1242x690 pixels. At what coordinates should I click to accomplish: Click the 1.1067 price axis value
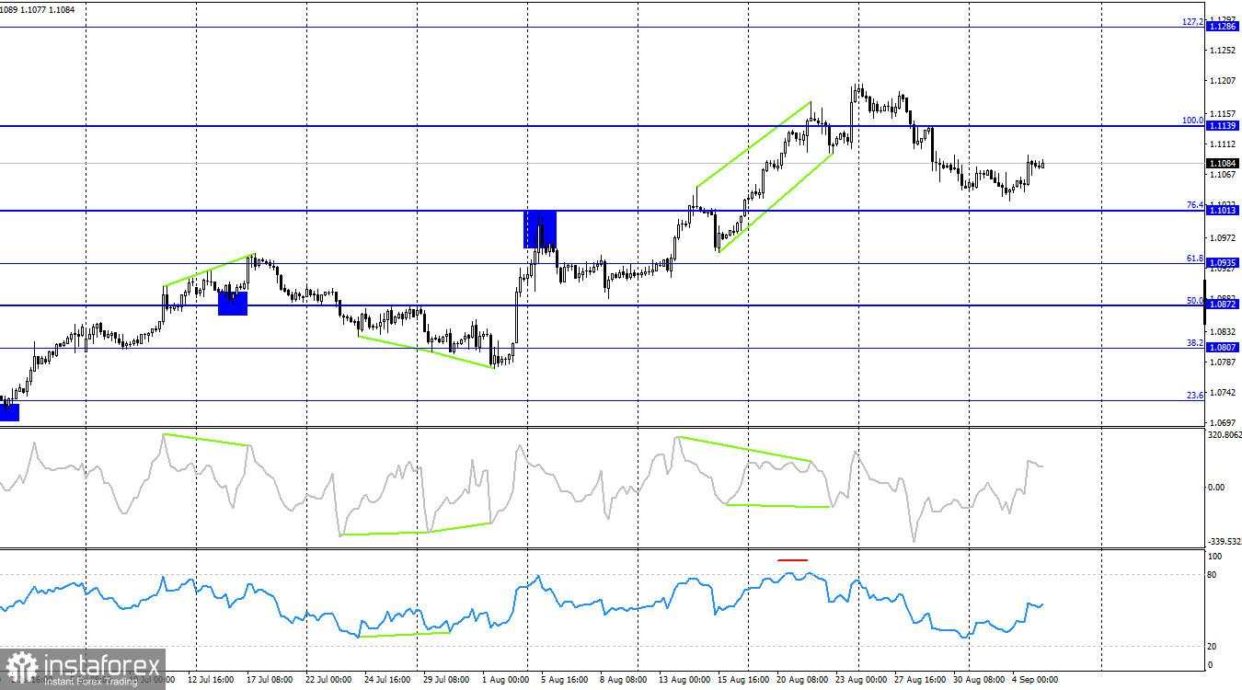pos(1224,175)
